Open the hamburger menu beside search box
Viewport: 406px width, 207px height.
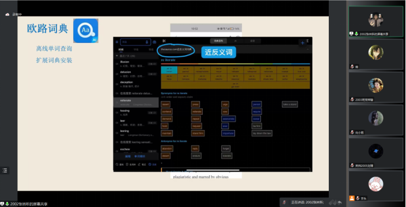tap(117, 42)
